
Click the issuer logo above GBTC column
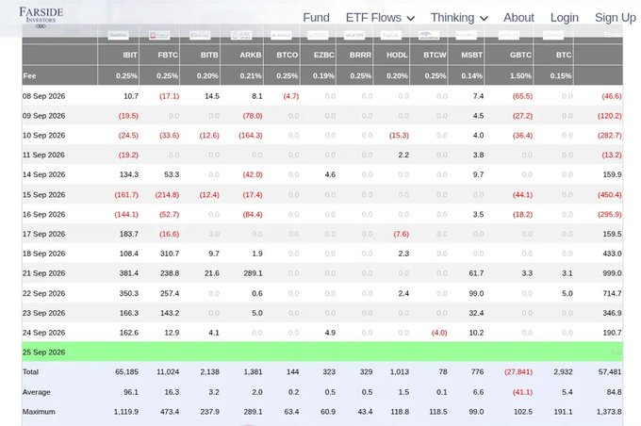coord(508,36)
